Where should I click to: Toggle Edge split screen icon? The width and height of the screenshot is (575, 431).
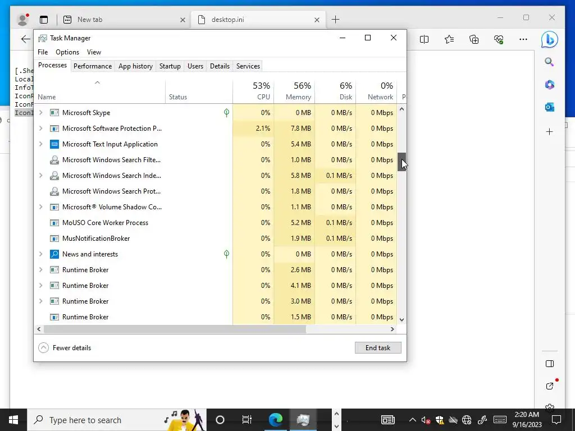[x=424, y=39]
